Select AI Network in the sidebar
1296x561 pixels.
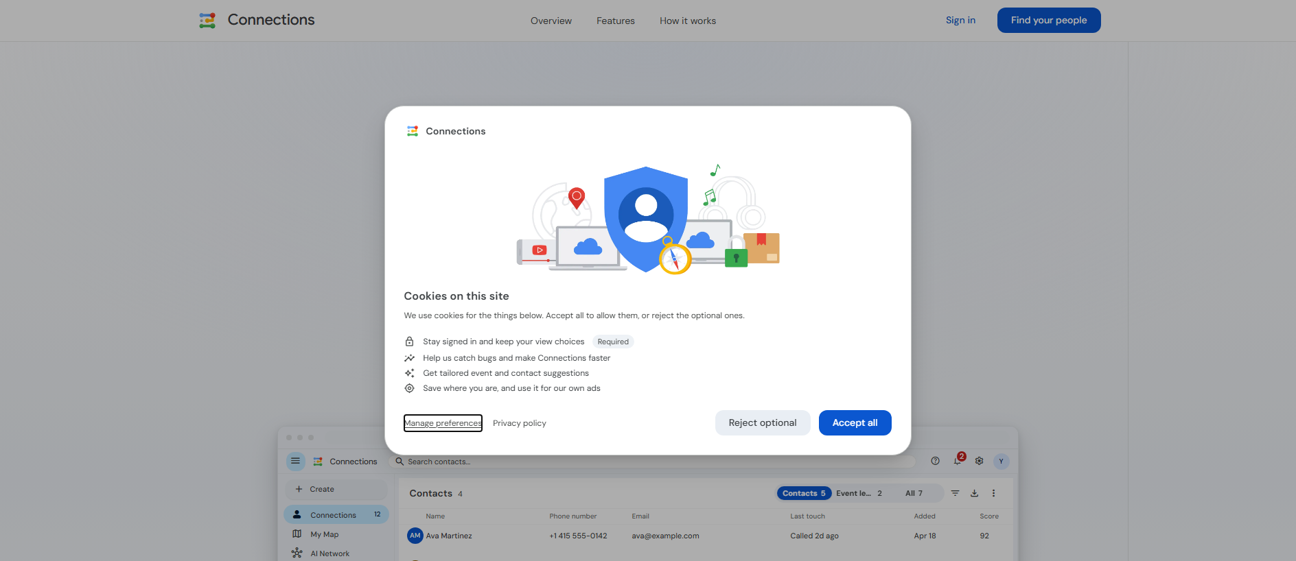(336, 553)
